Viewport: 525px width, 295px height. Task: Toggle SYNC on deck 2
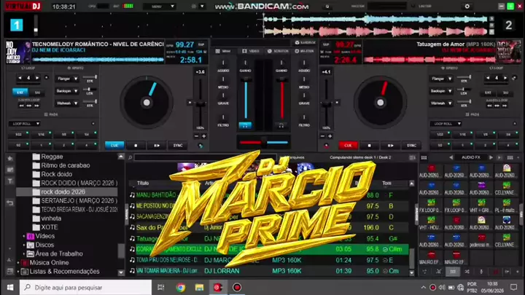pyautogui.click(x=411, y=146)
